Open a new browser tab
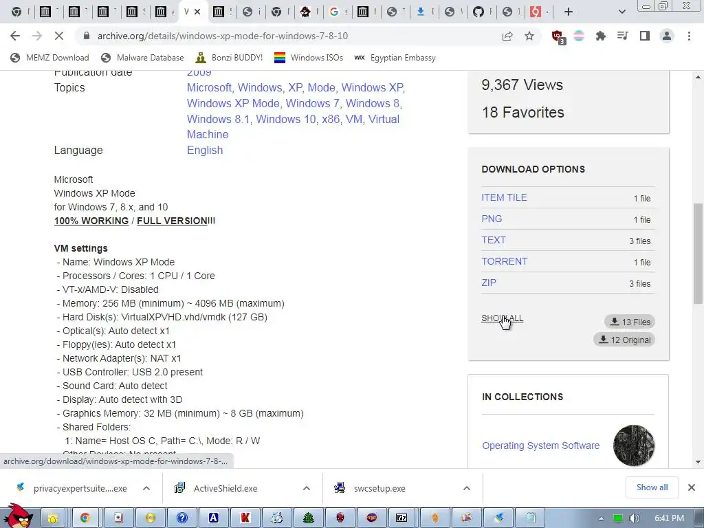704x528 pixels. coord(569,12)
